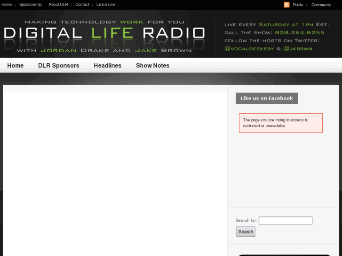Open Show Notes menu item
The image size is (342, 256).
153,65
